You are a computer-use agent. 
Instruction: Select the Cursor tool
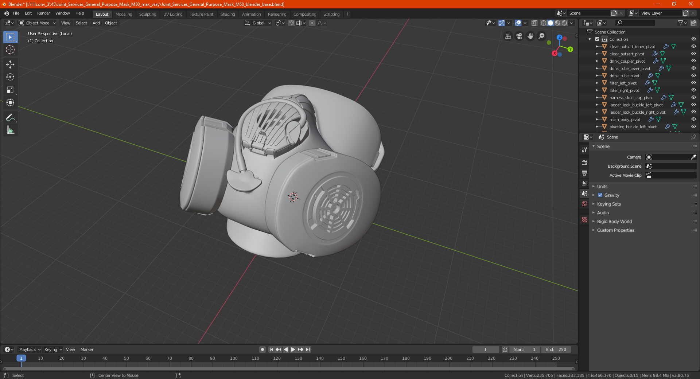point(10,50)
